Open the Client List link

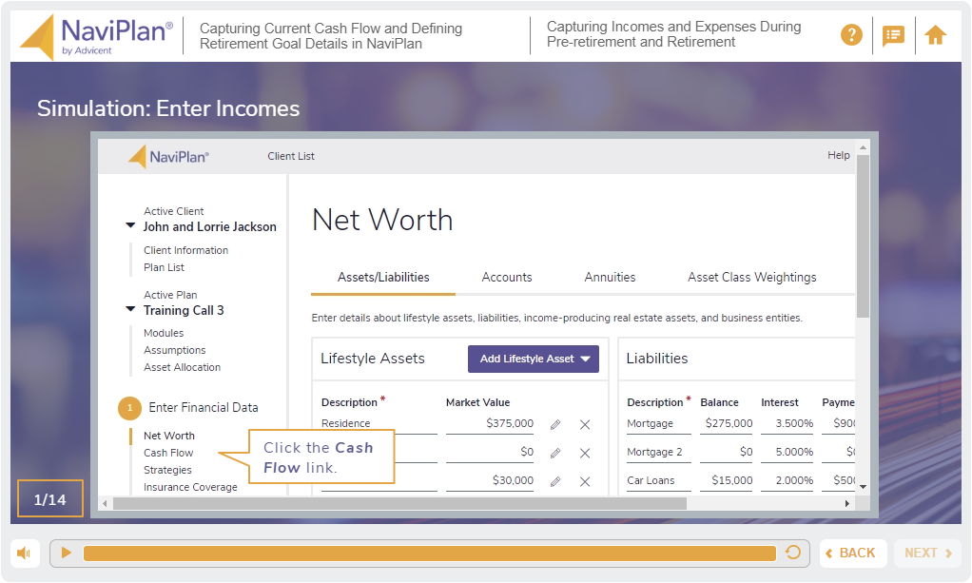[291, 156]
